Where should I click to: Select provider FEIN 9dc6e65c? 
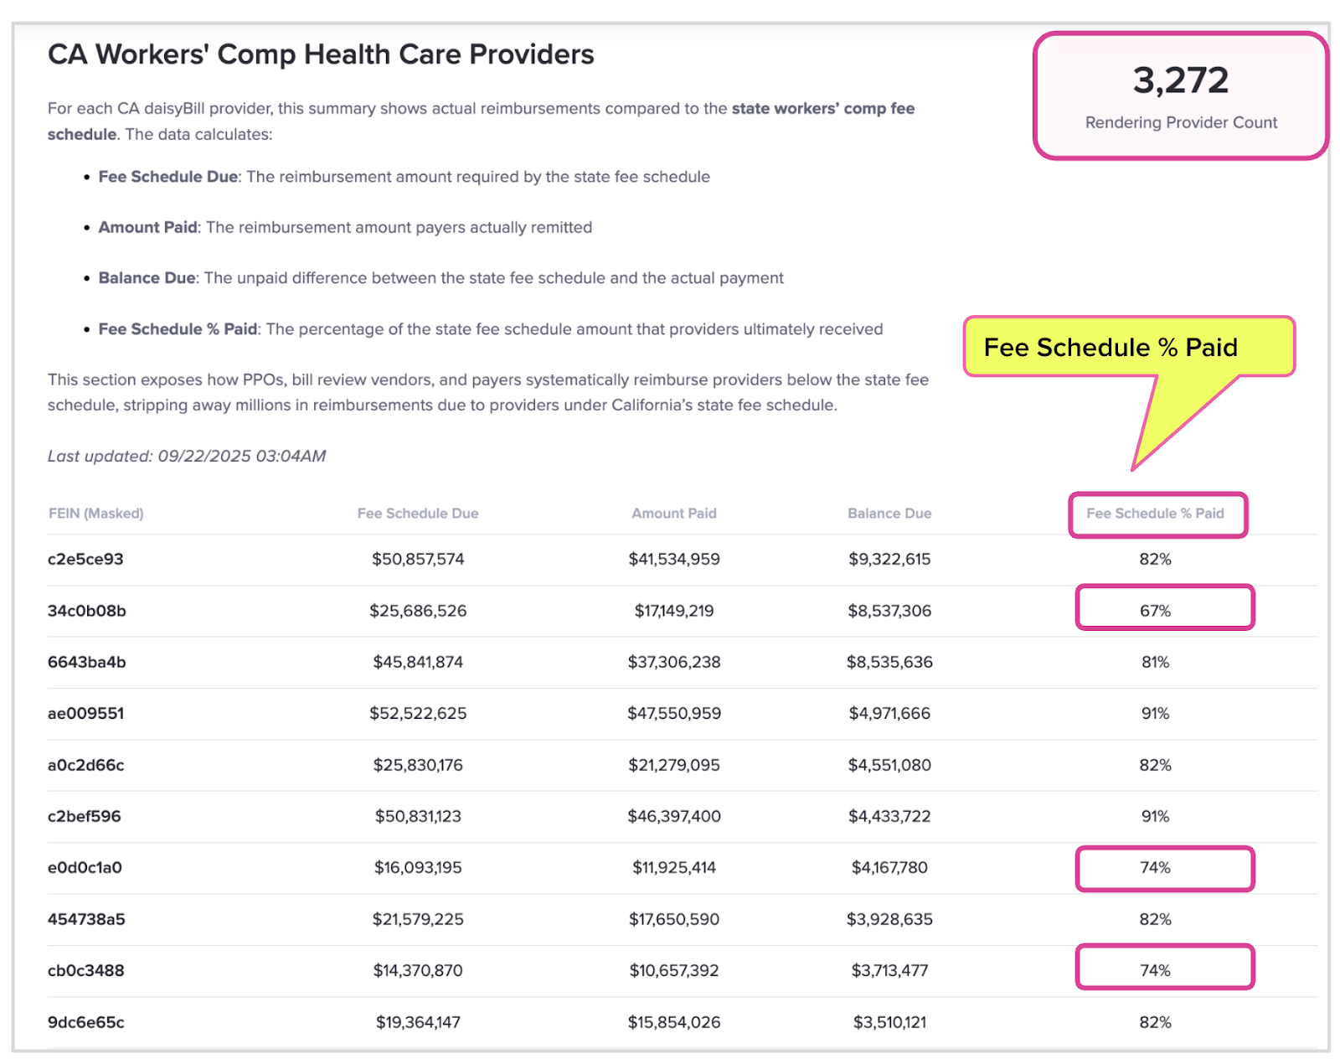(x=85, y=1022)
